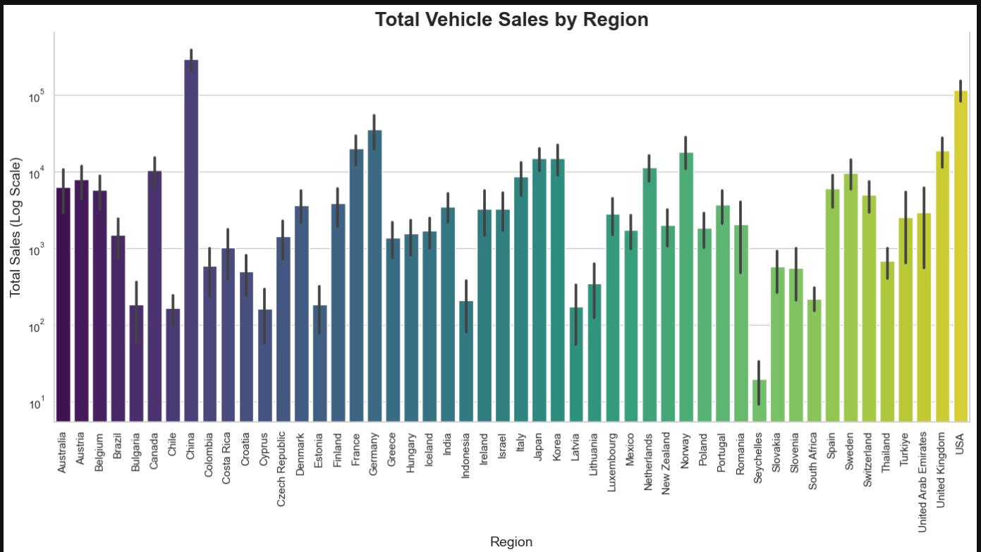Click the 'Croatia' axis label
This screenshot has width=981, height=552.
[x=246, y=449]
